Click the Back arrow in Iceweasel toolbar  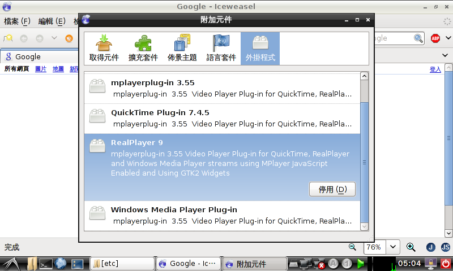pyautogui.click(x=24, y=38)
